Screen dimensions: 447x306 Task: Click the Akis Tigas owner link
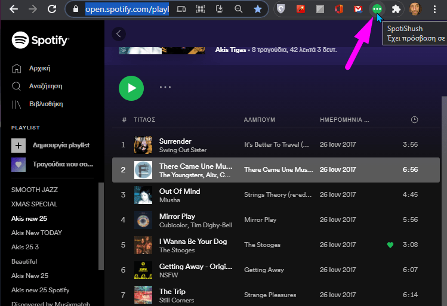pyautogui.click(x=230, y=50)
